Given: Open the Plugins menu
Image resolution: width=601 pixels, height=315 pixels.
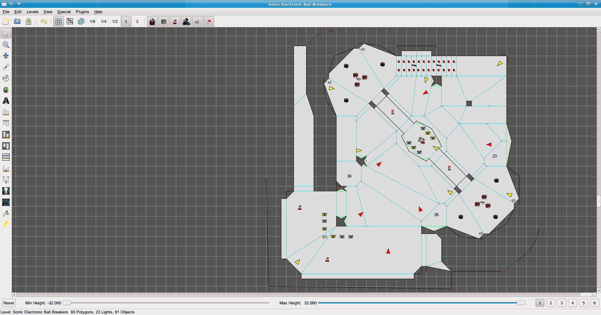Looking at the screenshot, I should (82, 12).
